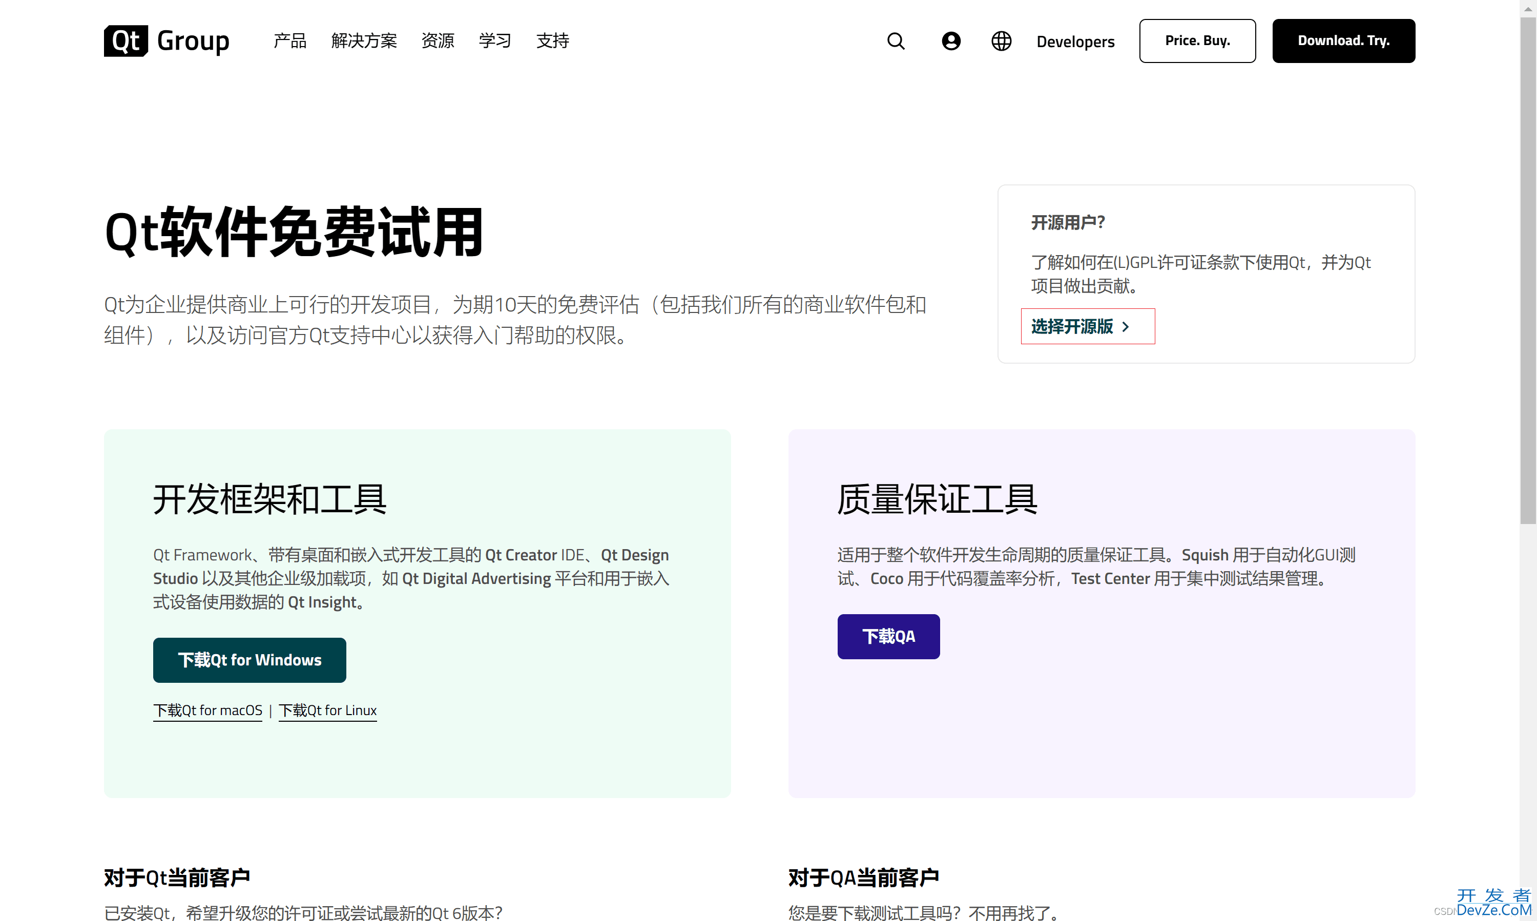
Task: Click the page vertical scrollbar thumb
Action: pyautogui.click(x=1528, y=270)
